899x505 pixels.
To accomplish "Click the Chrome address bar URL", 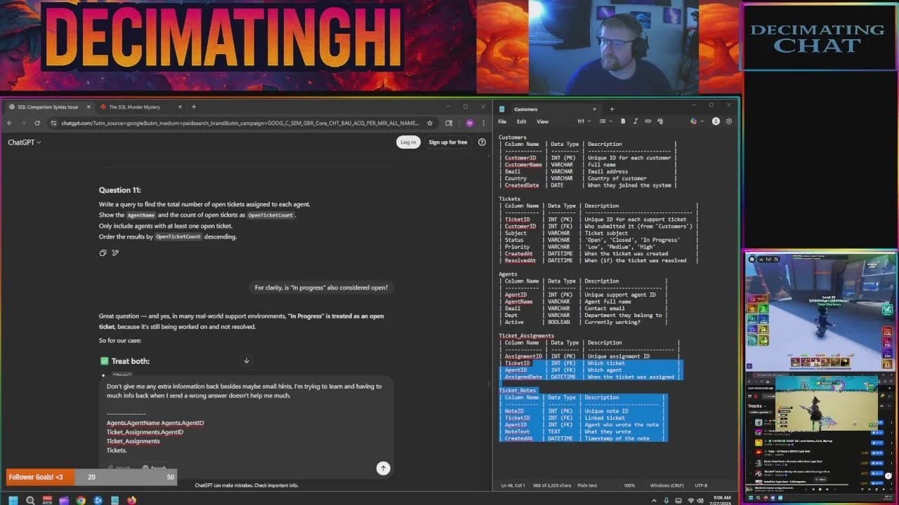I will pyautogui.click(x=239, y=123).
